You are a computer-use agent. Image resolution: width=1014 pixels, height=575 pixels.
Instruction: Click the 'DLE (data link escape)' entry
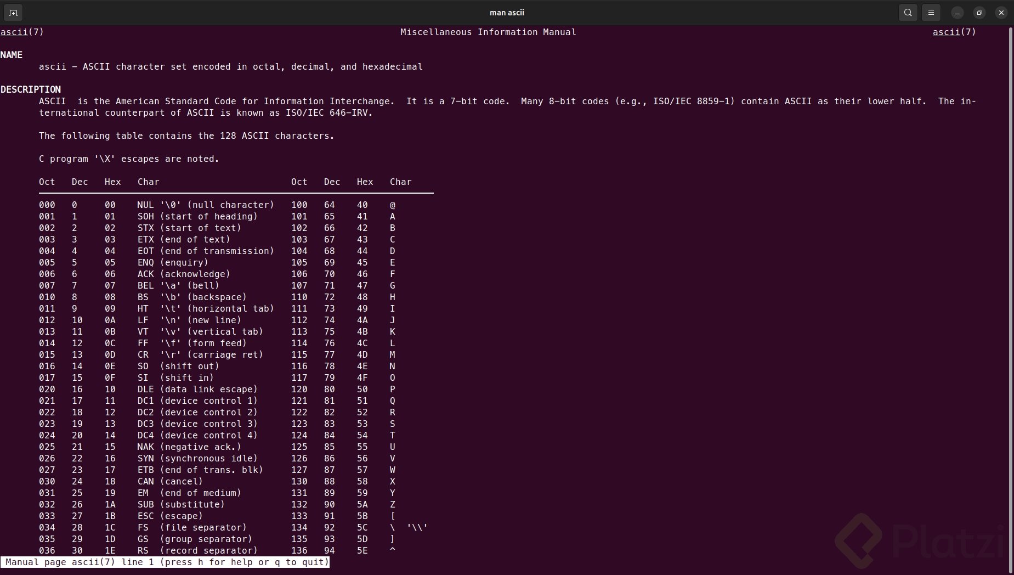197,390
